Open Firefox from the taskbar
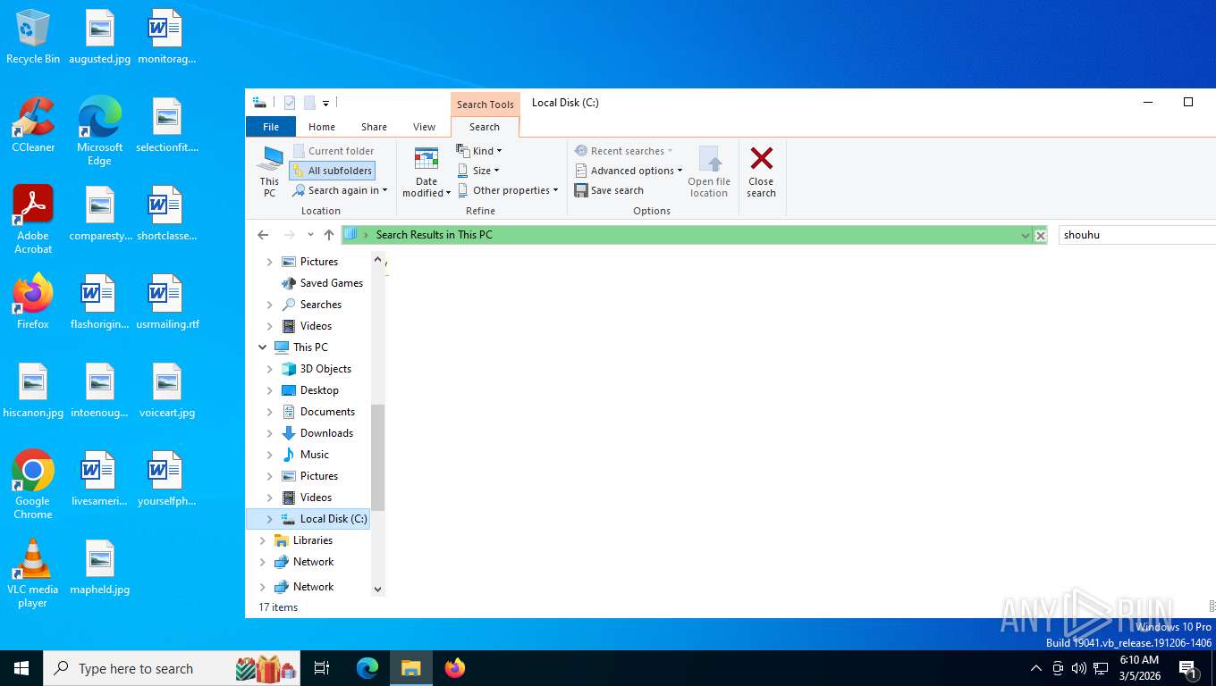This screenshot has height=686, width=1216. (x=455, y=667)
